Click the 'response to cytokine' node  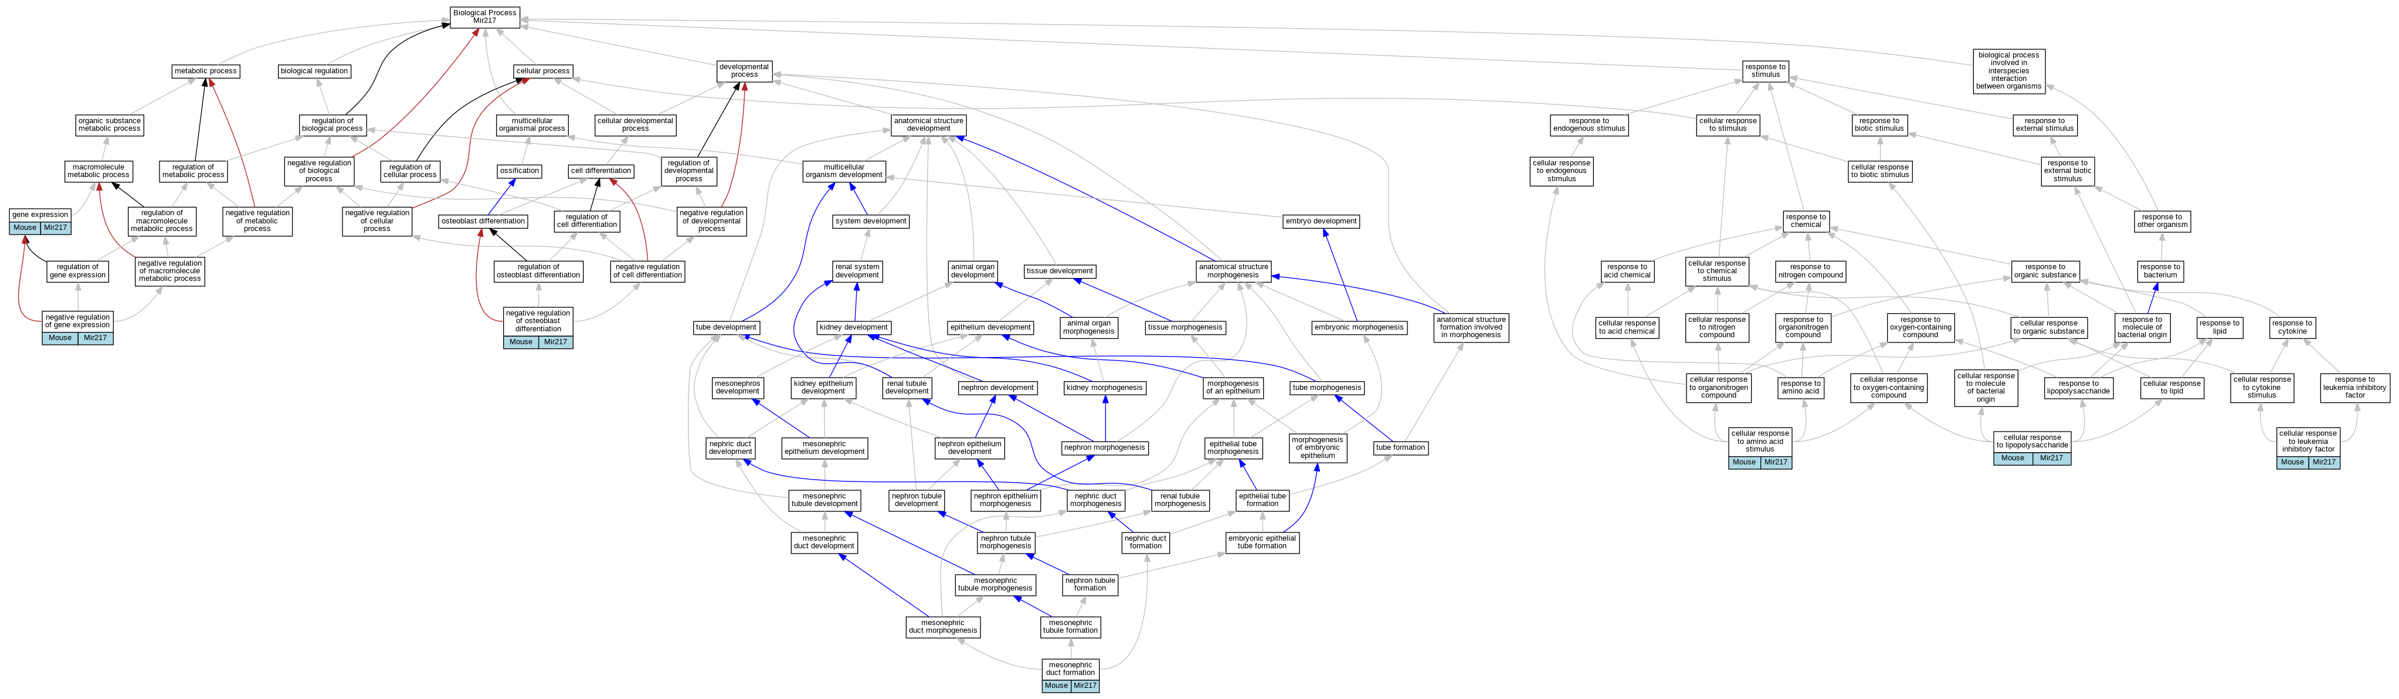click(2292, 328)
